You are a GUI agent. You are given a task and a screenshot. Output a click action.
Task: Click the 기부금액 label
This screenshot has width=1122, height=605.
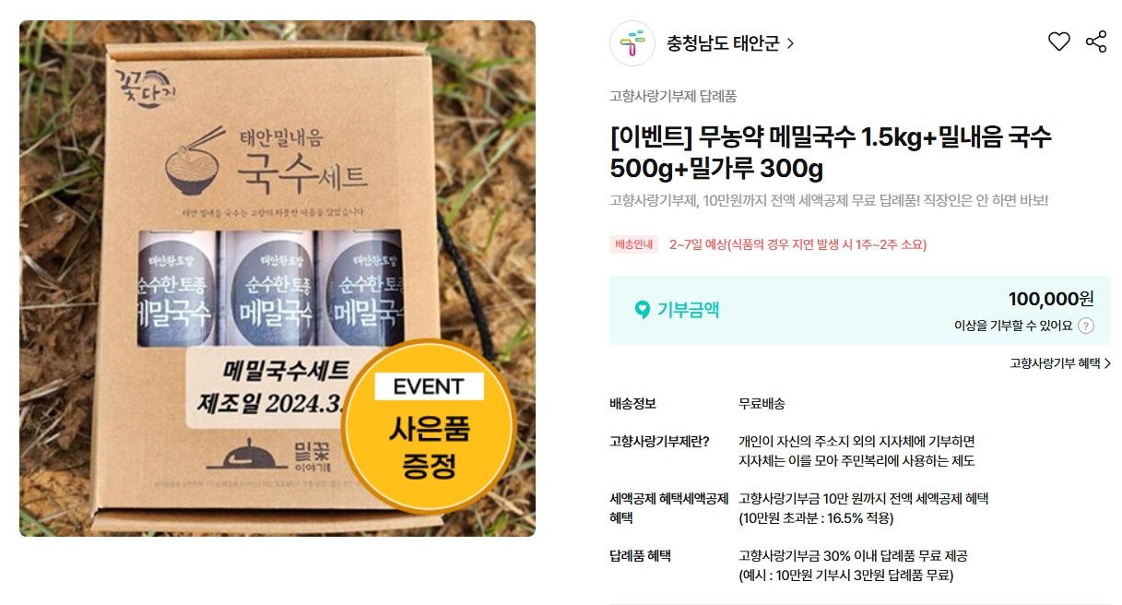tap(688, 310)
